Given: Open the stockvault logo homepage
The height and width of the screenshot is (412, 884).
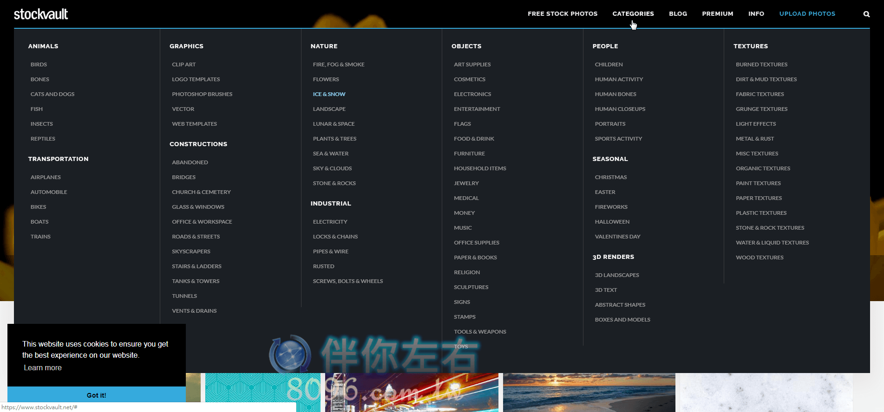Looking at the screenshot, I should [x=41, y=14].
